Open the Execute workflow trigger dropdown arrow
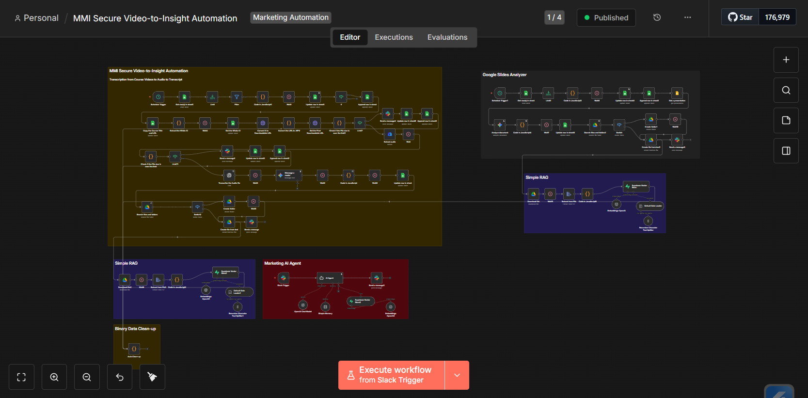Screen dimensions: 808x398 pos(457,375)
